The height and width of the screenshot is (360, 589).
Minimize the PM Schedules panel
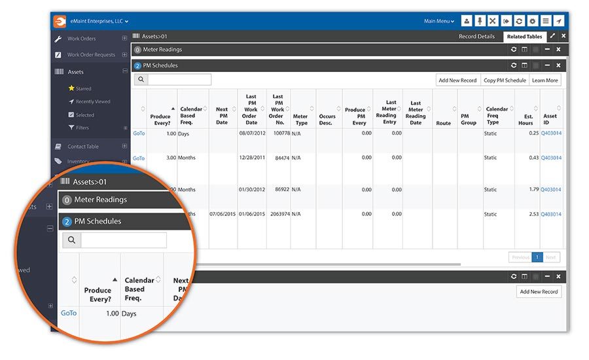tap(547, 65)
